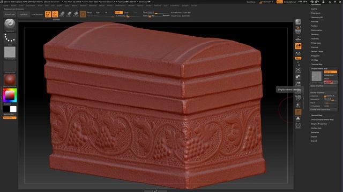The height and width of the screenshot is (192, 343).
Task: Toggle the PolyF line fill icon
Action: click(x=298, y=98)
